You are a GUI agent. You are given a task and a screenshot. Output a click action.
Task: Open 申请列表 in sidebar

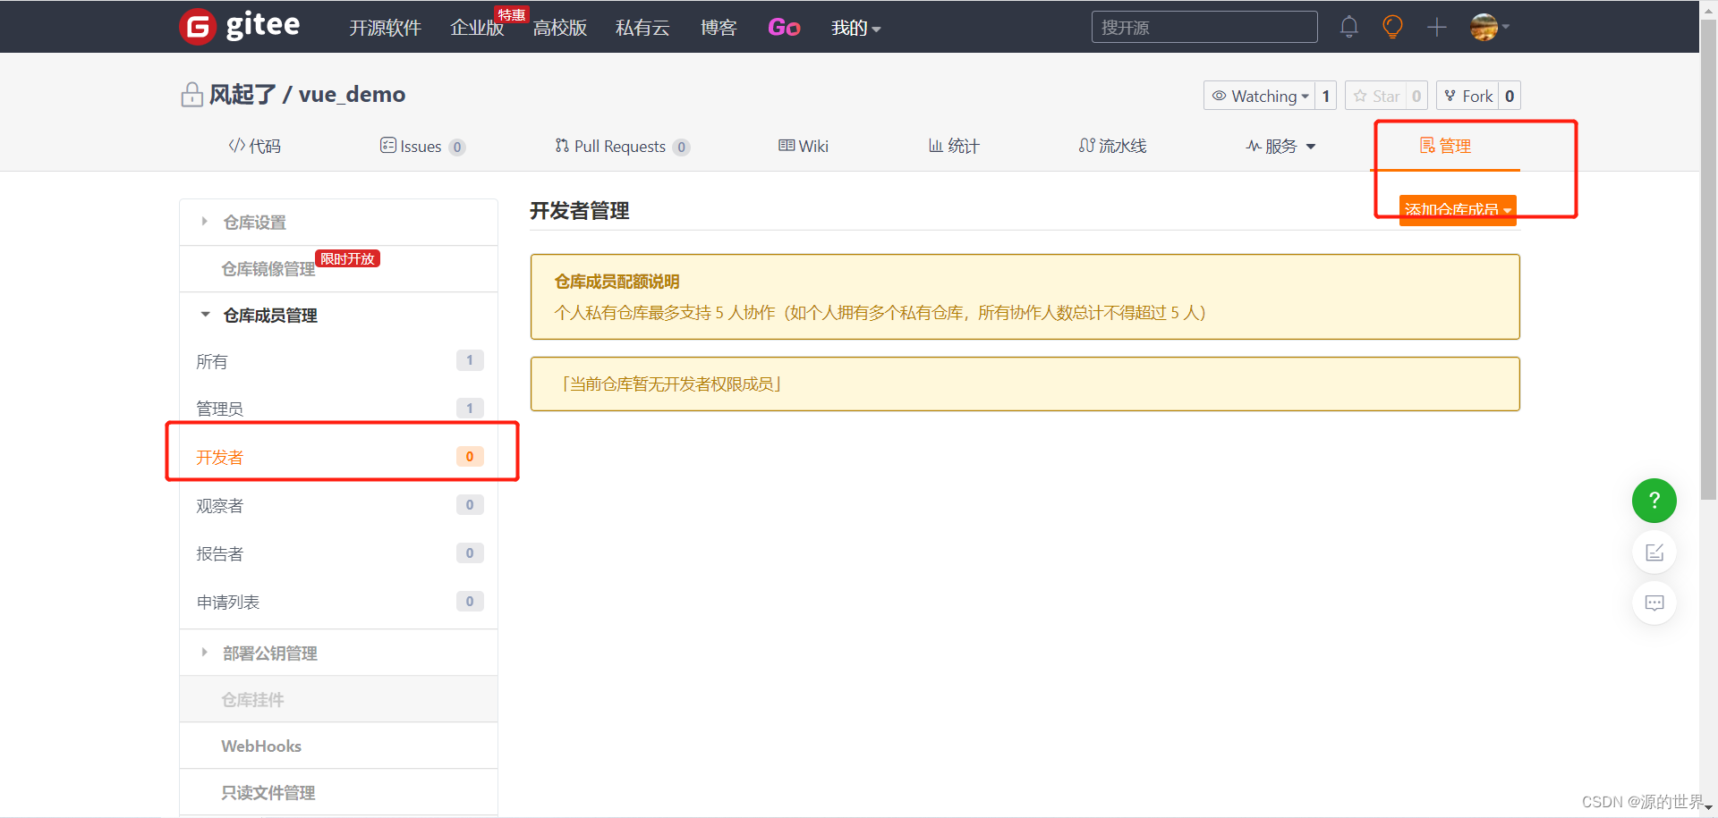coord(338,602)
